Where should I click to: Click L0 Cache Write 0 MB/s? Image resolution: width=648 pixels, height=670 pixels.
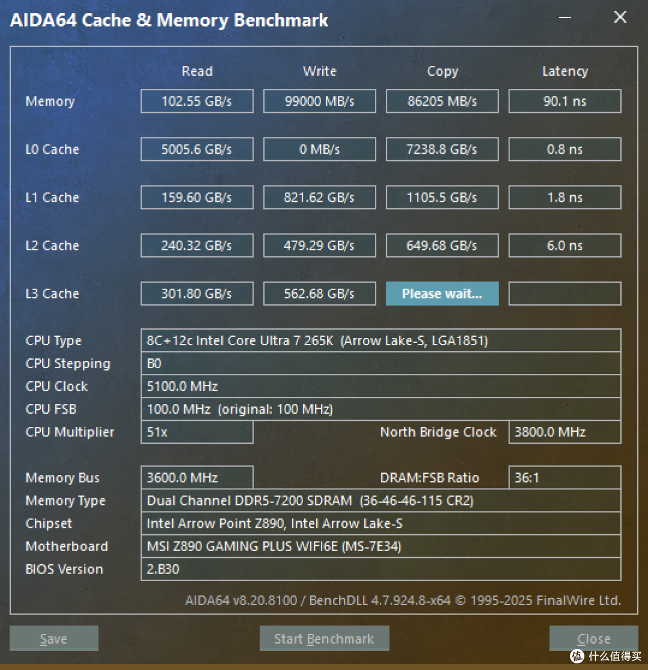coord(320,149)
